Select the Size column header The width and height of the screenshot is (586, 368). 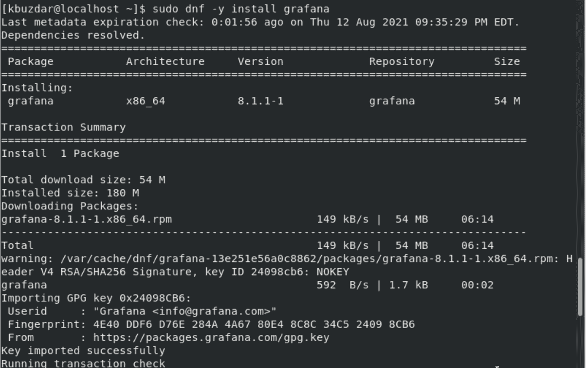coord(507,61)
